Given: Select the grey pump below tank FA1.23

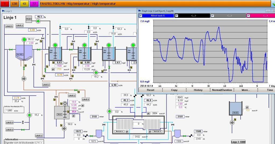Looking at the screenshot, I should click(232, 123).
